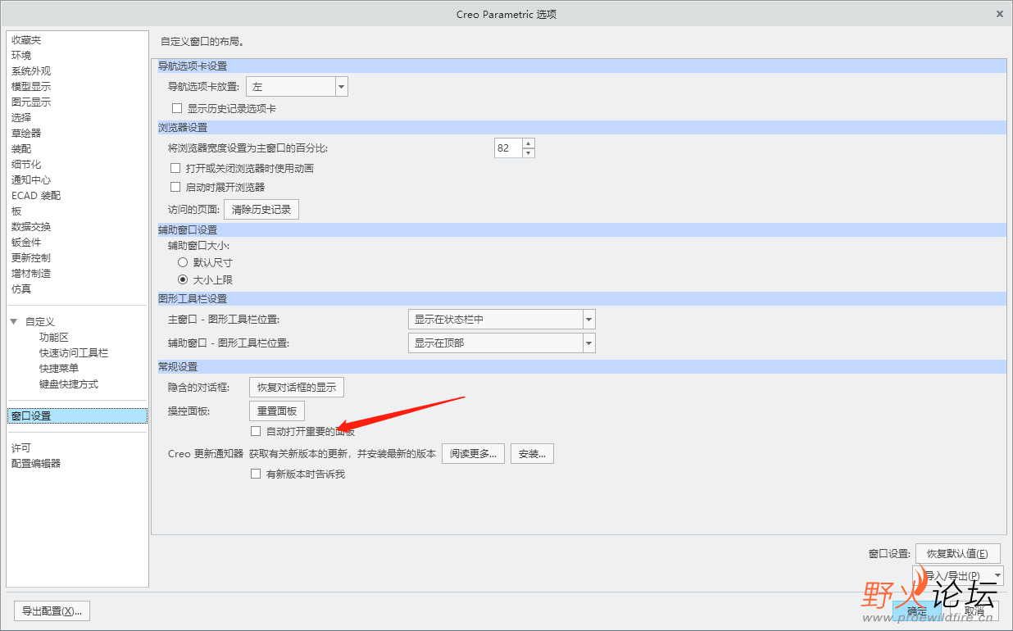This screenshot has width=1013, height=631.
Task: Select the 默认尺寸 radio button
Action: (x=183, y=262)
